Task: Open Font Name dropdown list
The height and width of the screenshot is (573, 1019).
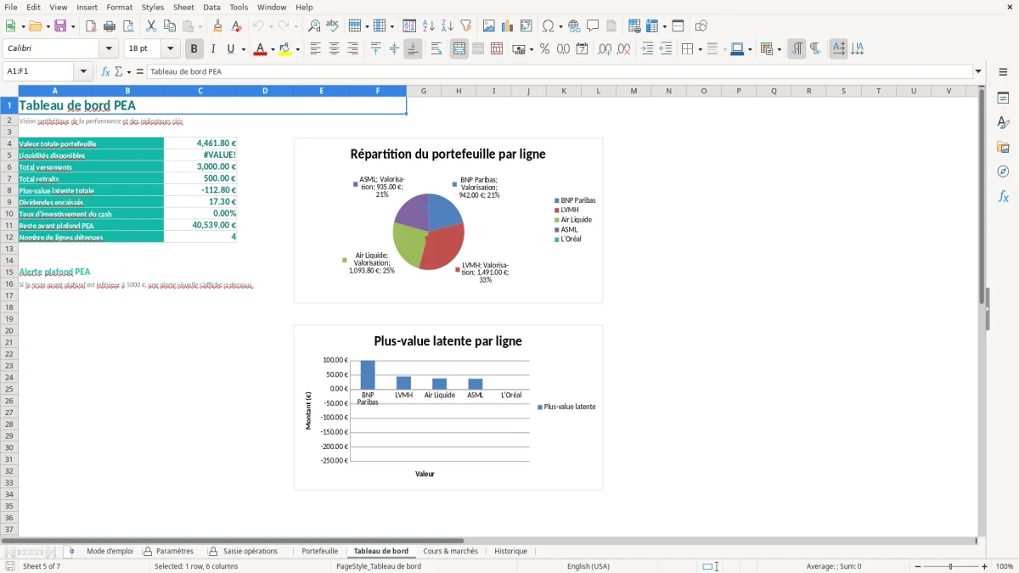Action: 110,49
